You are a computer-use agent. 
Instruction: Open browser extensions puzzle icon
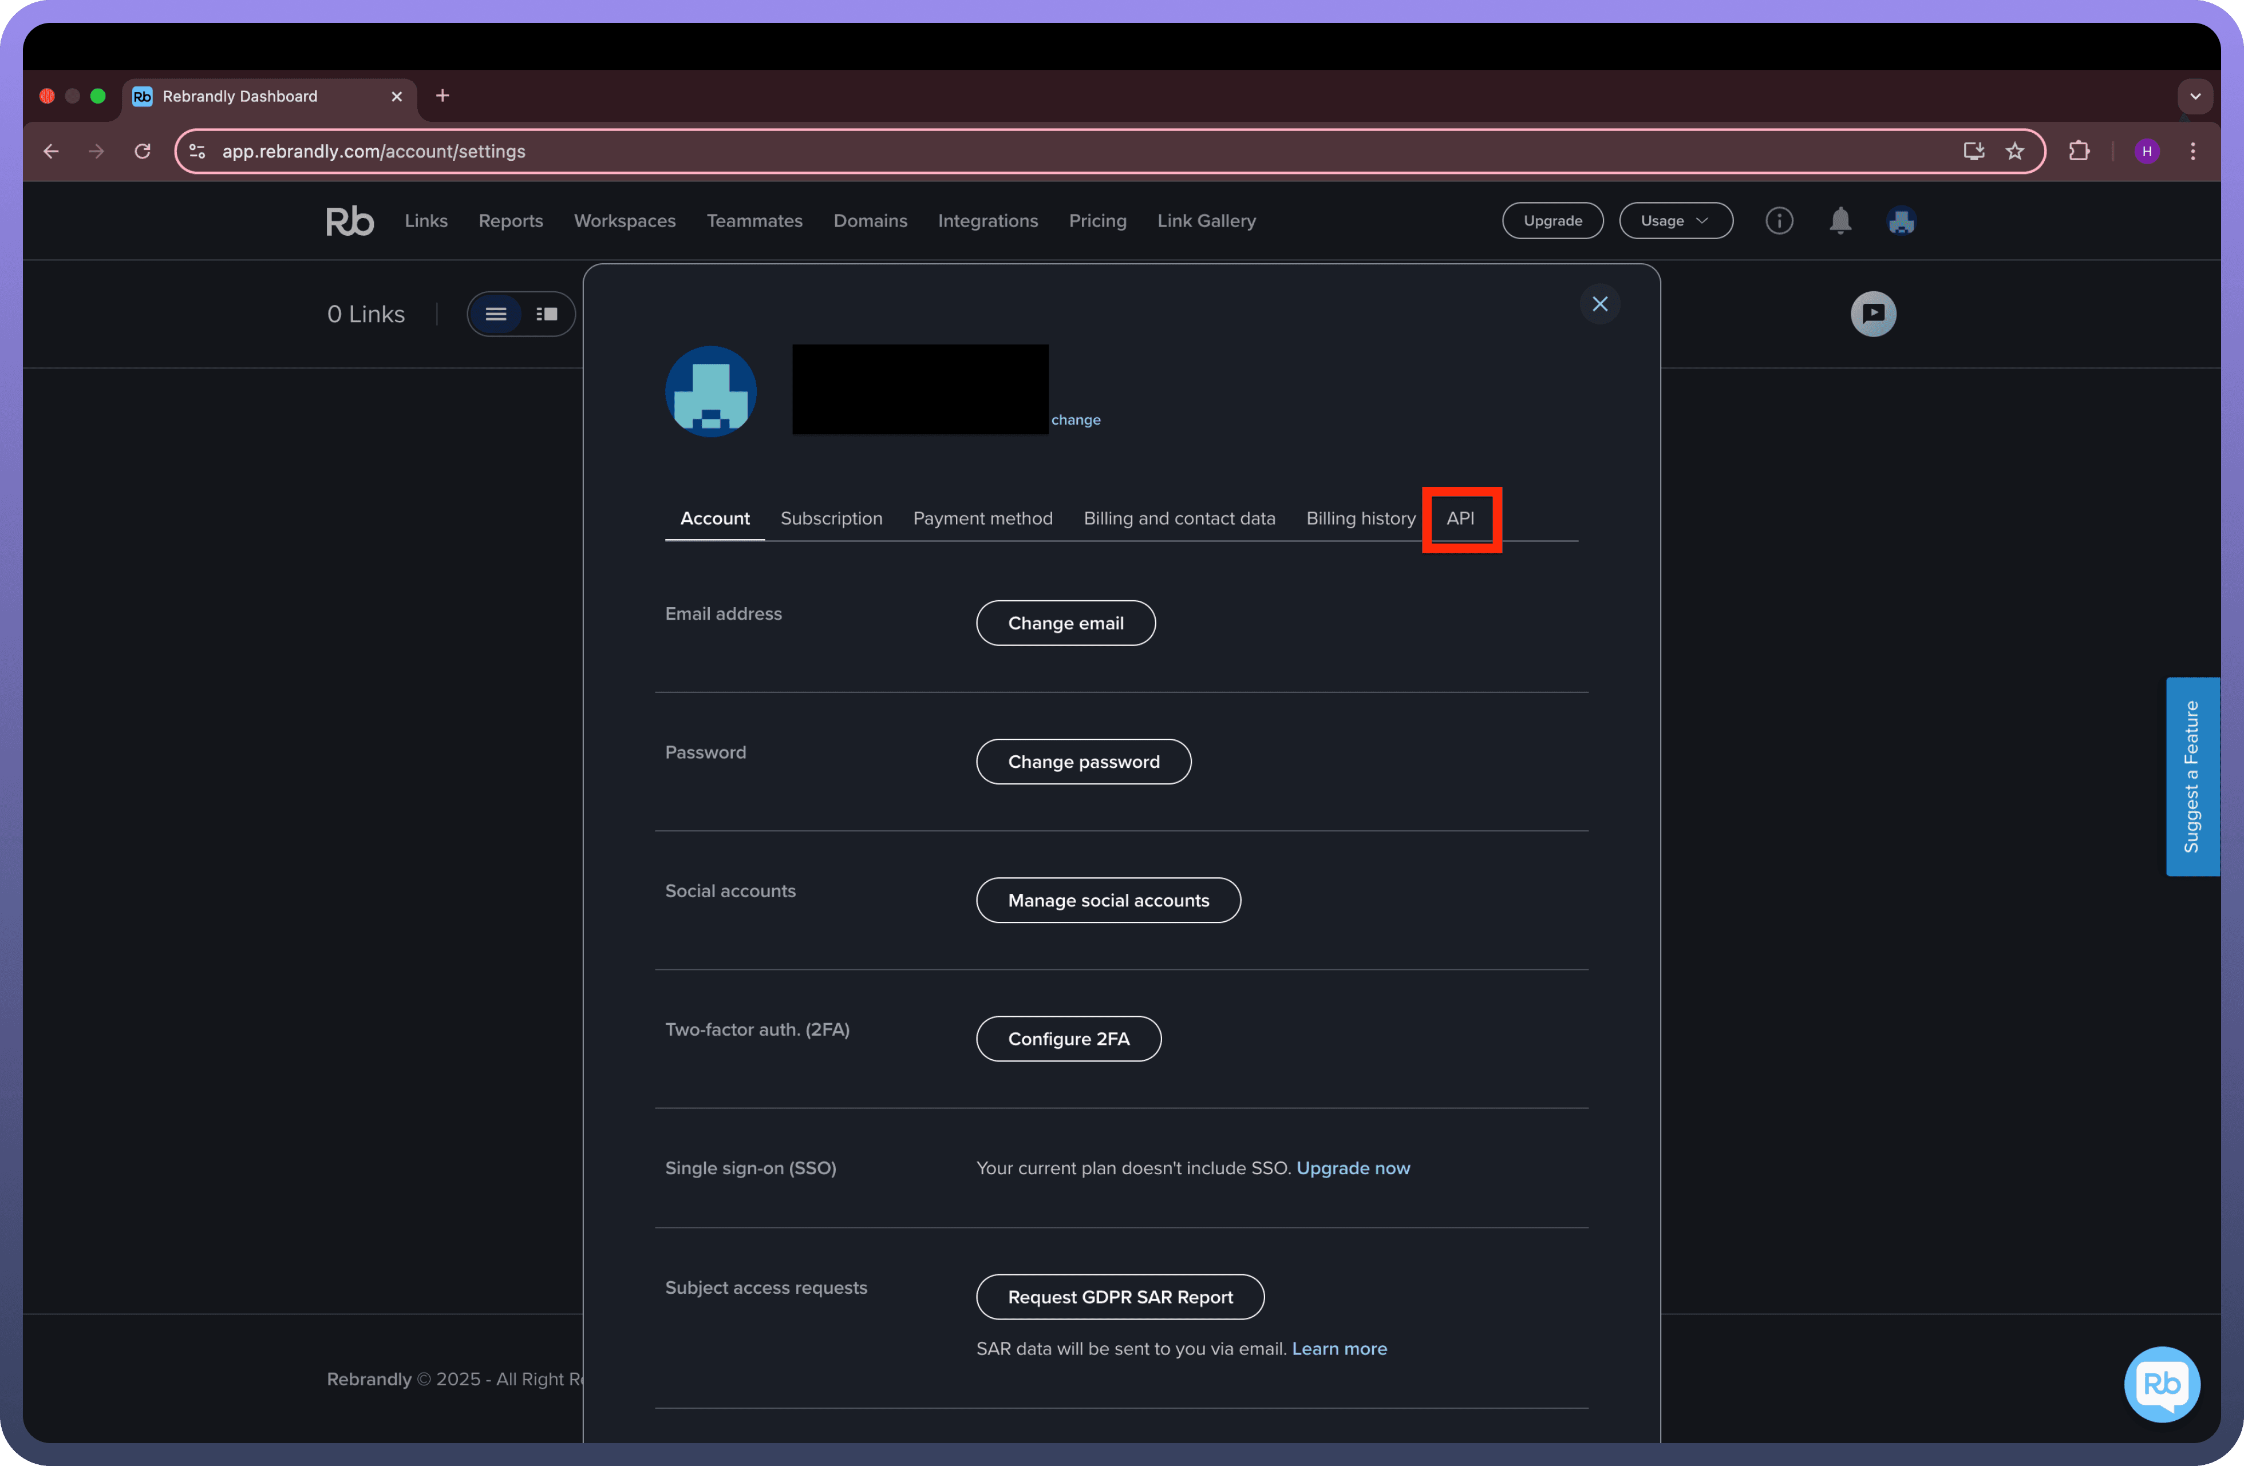pos(2079,150)
